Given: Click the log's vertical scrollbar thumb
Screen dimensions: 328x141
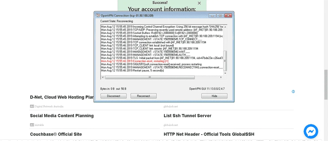Looking at the screenshot, I should (225, 61).
